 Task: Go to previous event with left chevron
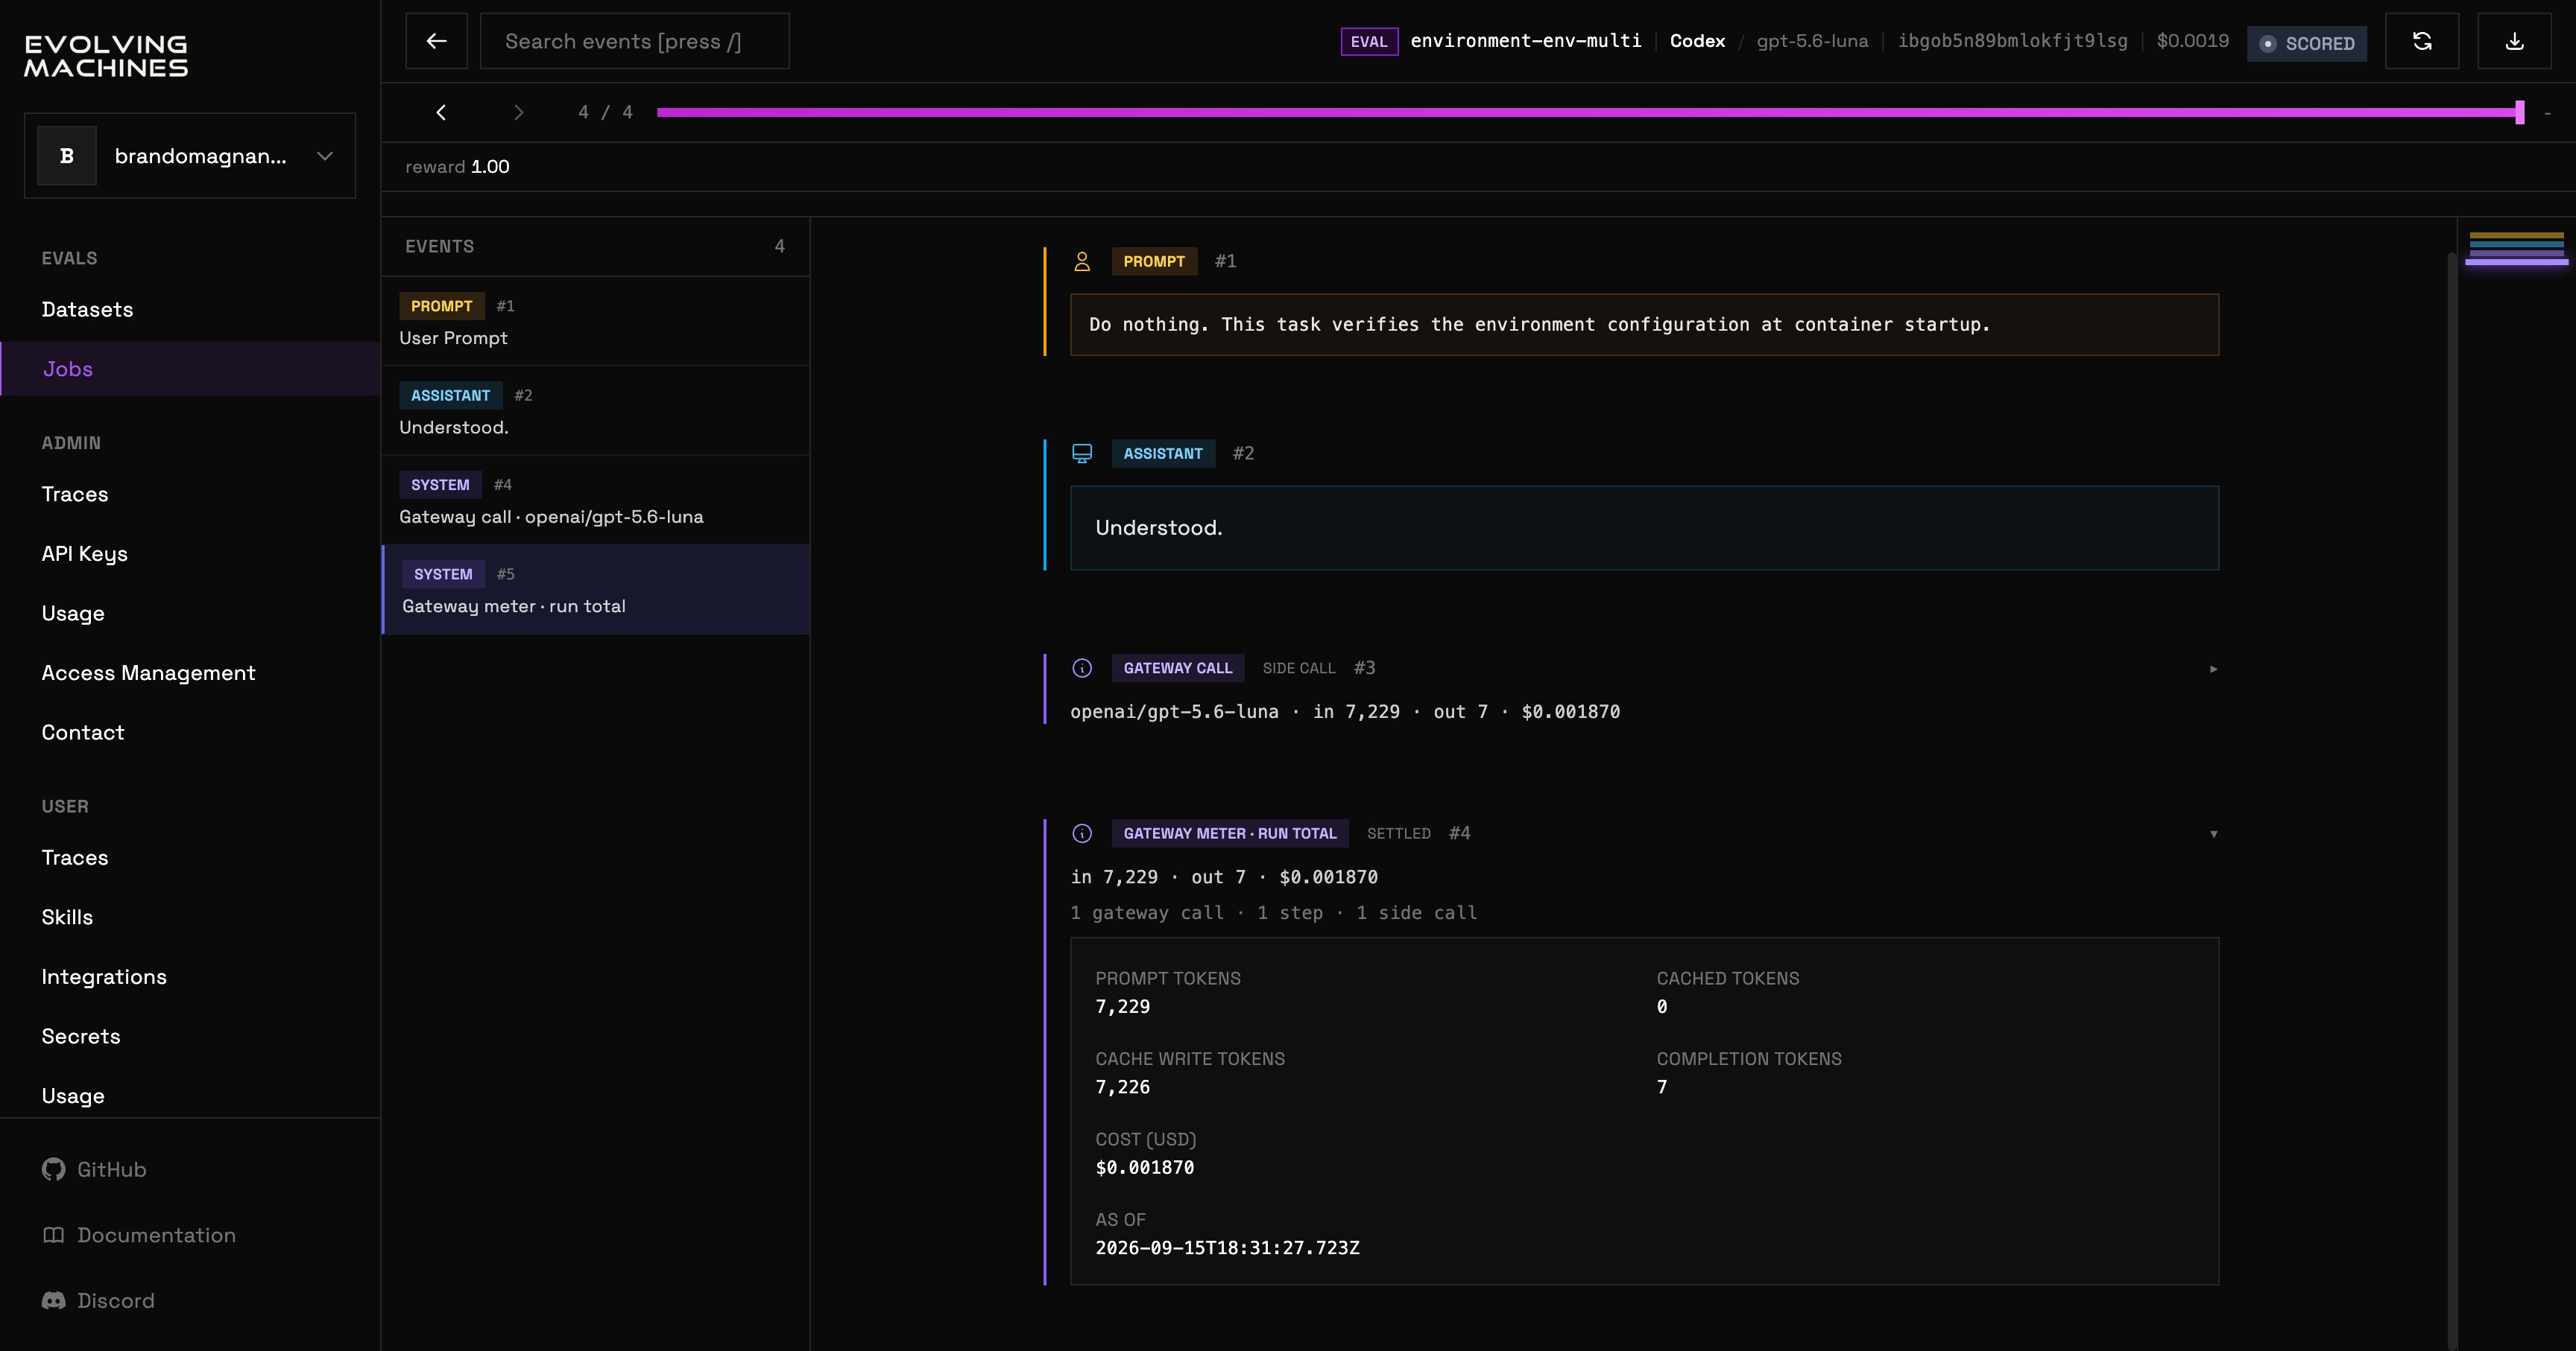(441, 112)
